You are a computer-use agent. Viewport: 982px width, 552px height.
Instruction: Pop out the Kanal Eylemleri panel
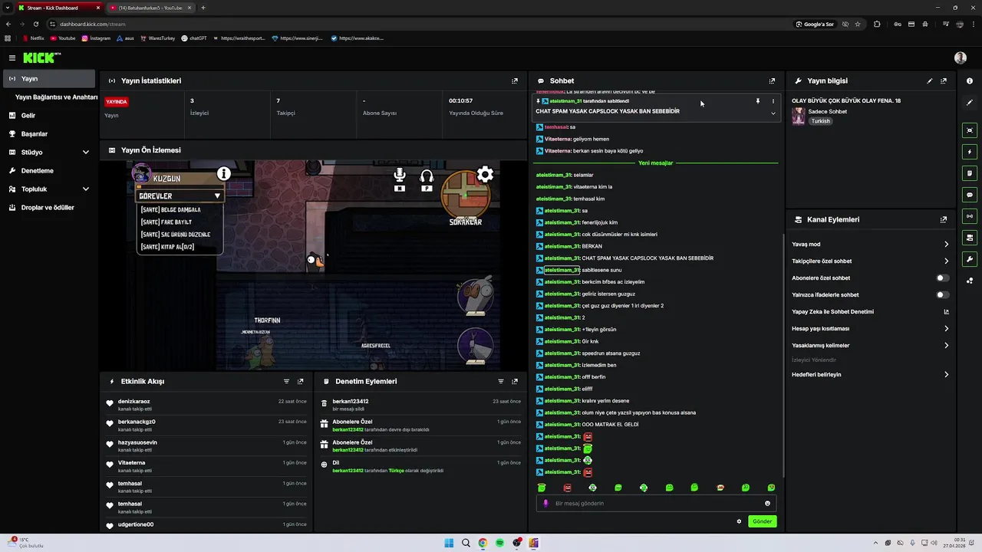click(944, 219)
